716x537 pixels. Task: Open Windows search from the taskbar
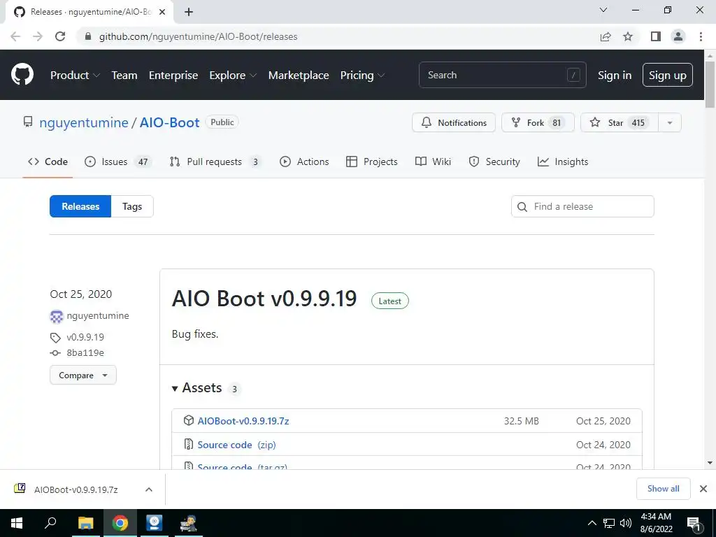click(50, 523)
